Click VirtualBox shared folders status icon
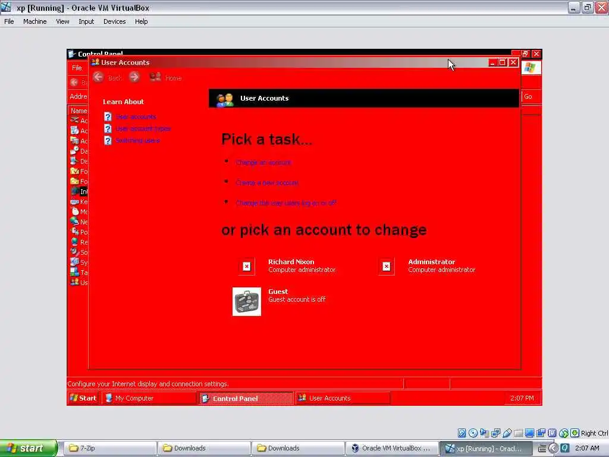Screen dimensions: 609x457 coord(518,433)
